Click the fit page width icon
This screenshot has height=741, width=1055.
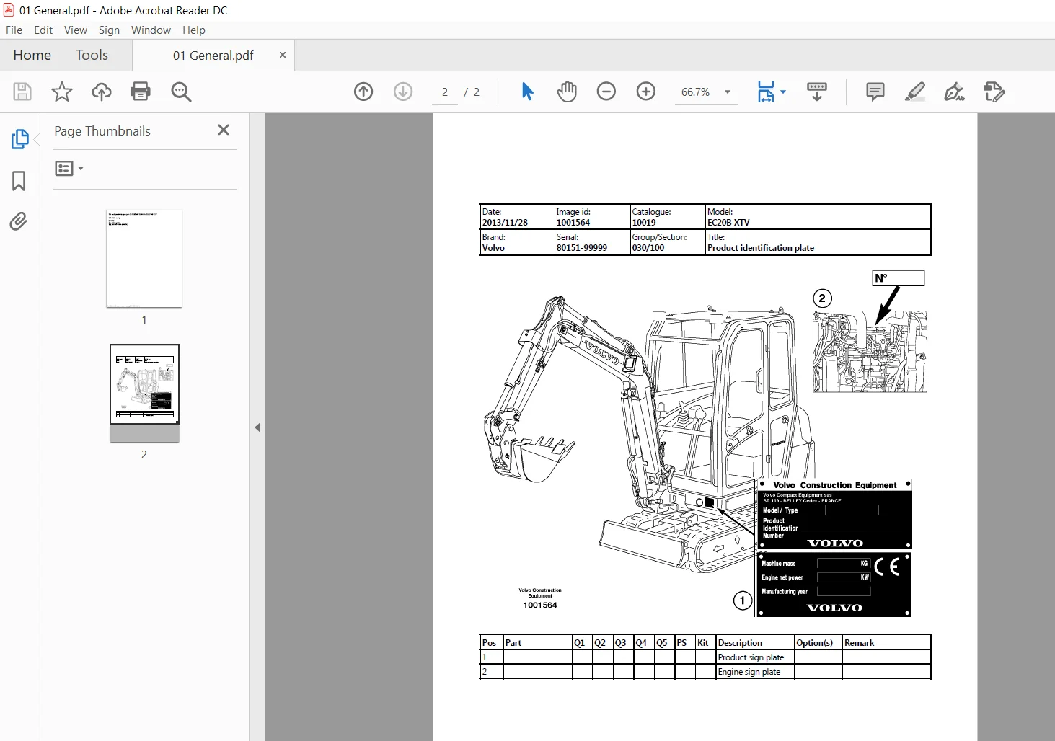tap(766, 92)
